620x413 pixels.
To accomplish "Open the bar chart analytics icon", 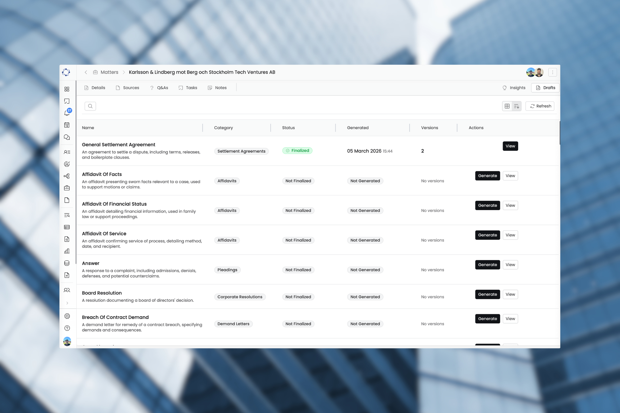I will pos(67,251).
